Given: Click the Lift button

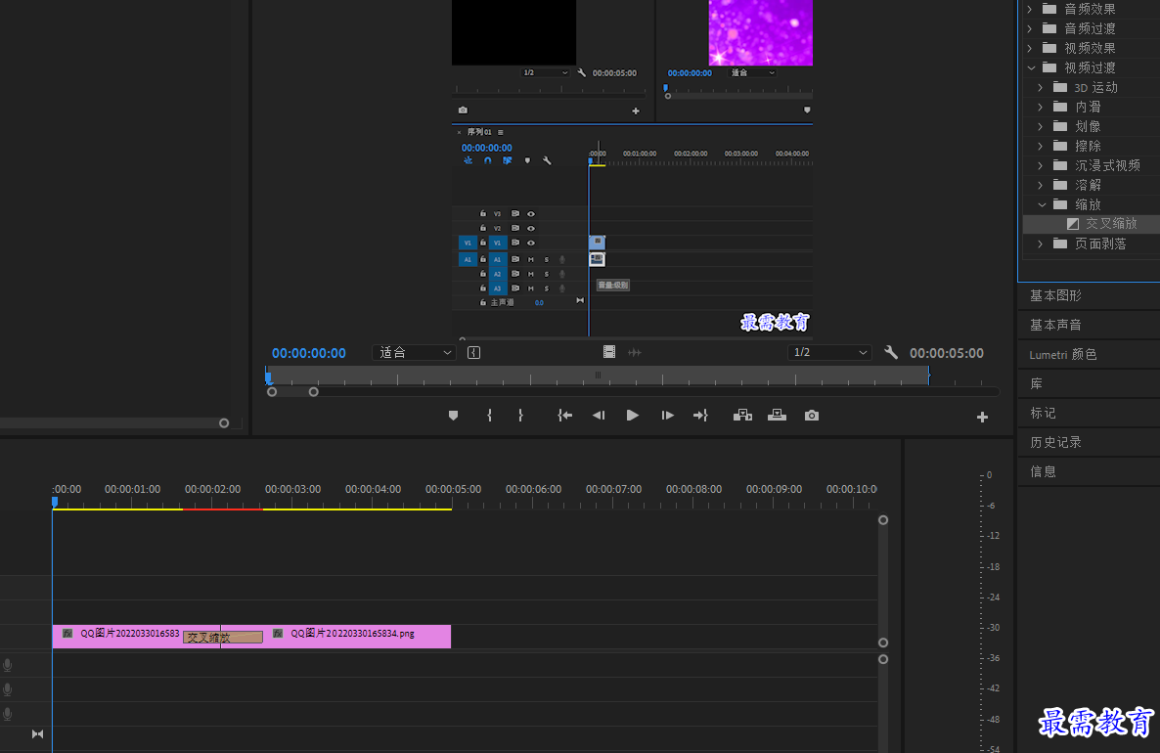Looking at the screenshot, I should pyautogui.click(x=742, y=416).
